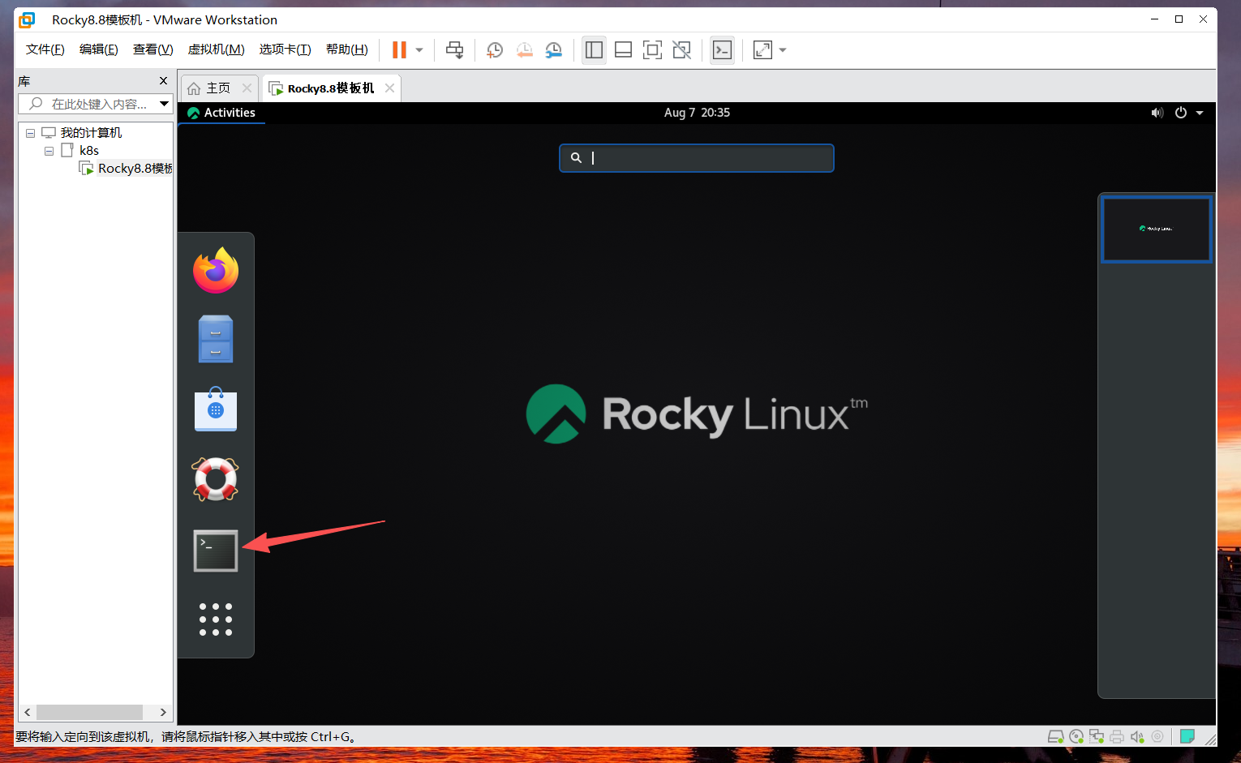Open the 文件(F) menu

(45, 49)
